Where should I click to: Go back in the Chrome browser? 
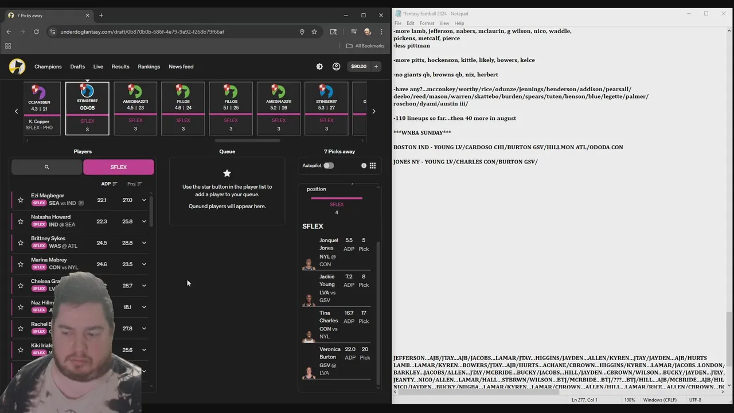[x=9, y=32]
